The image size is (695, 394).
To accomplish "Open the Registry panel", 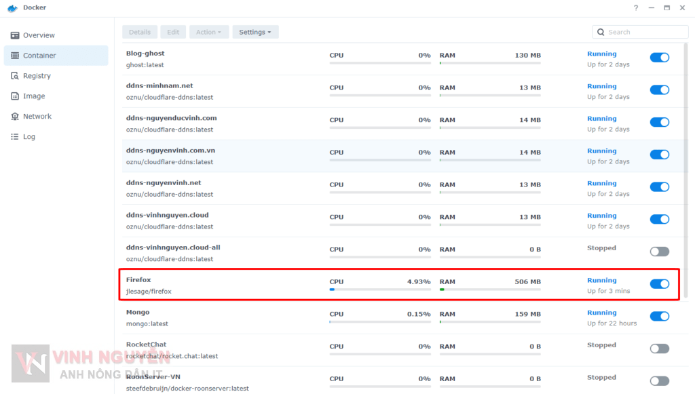I will coord(36,75).
